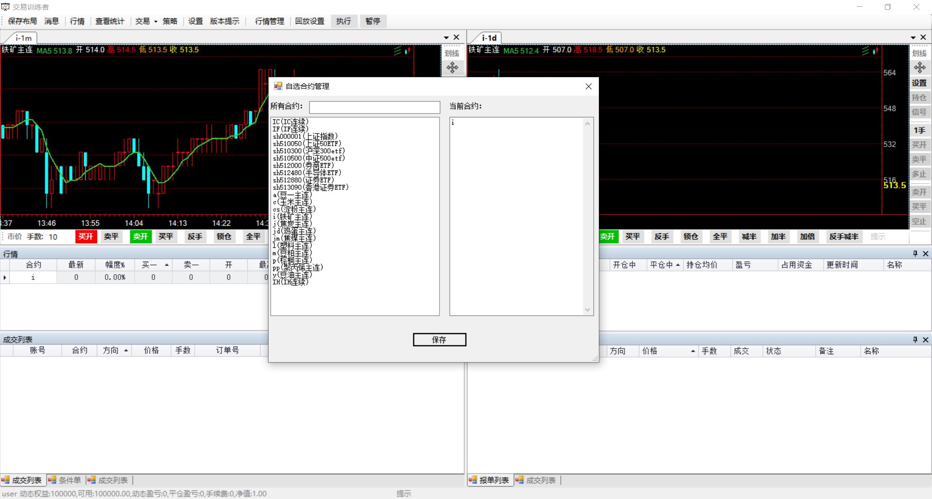The width and height of the screenshot is (932, 499).
Task: Click the 自选合约管理 dialog title icon
Action: point(278,86)
